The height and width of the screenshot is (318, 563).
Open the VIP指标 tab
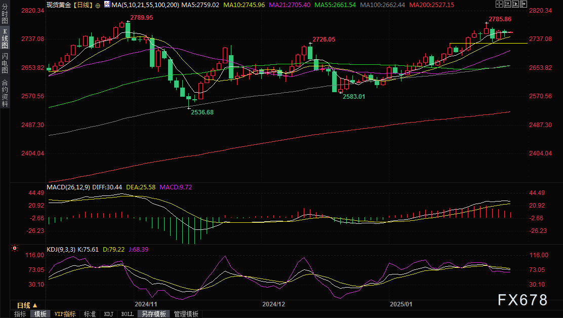[x=65, y=314]
